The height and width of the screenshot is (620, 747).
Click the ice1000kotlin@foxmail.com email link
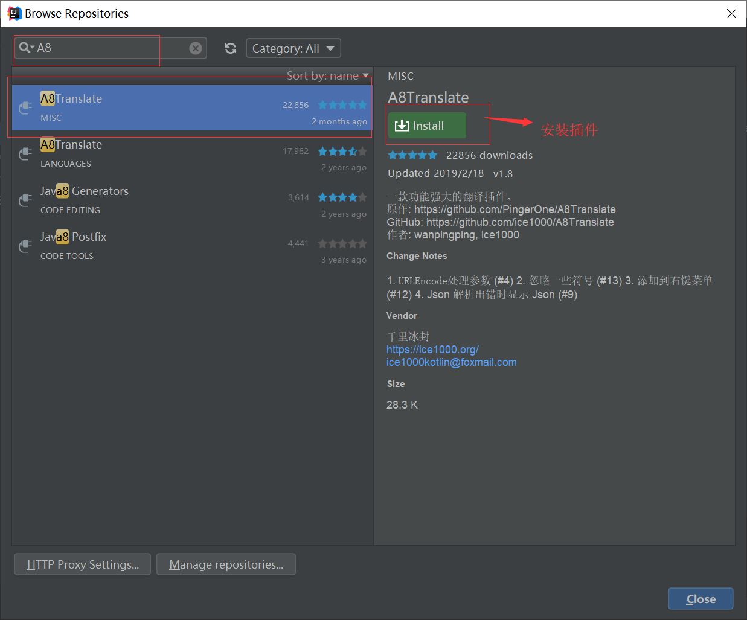click(452, 362)
